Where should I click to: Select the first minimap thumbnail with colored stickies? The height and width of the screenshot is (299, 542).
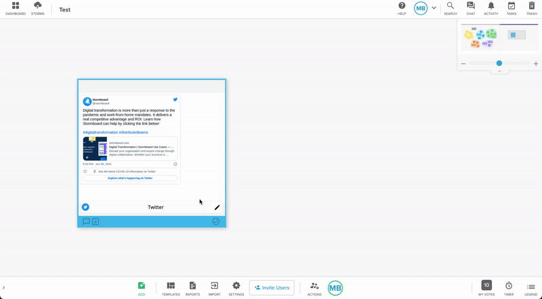tap(480, 37)
